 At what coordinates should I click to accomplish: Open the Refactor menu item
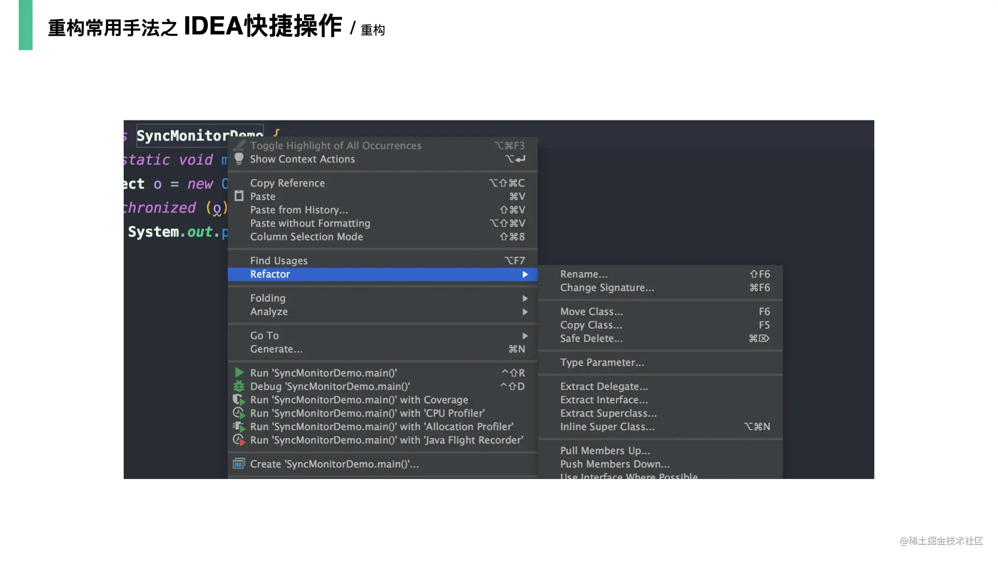[x=383, y=274]
